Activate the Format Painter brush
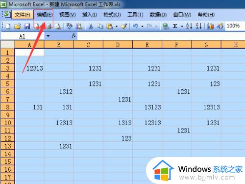Viewport: 245px width, 184px height. point(124,26)
